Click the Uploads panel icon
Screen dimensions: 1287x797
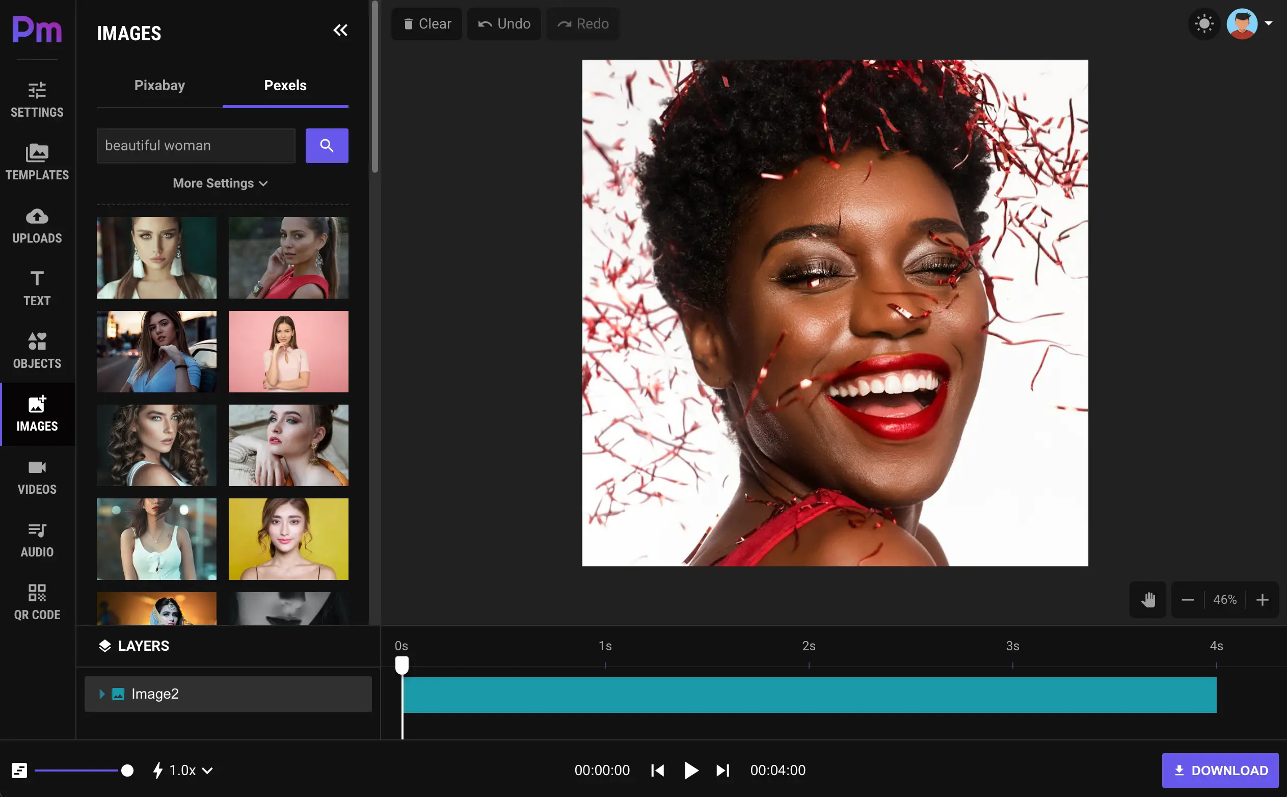pyautogui.click(x=37, y=223)
